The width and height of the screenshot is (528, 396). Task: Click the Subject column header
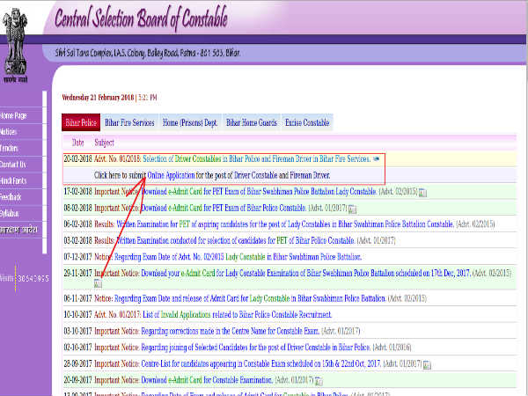105,143
